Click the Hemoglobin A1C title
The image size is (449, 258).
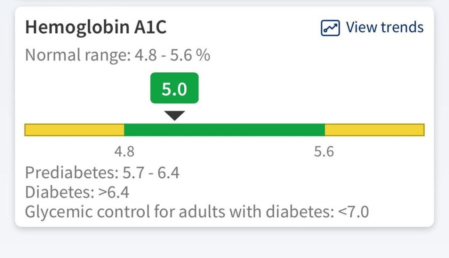click(x=96, y=27)
